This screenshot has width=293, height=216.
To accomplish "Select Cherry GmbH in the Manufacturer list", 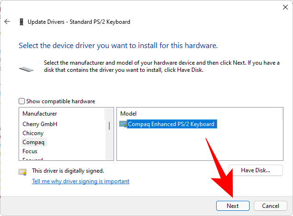I will click(40, 124).
